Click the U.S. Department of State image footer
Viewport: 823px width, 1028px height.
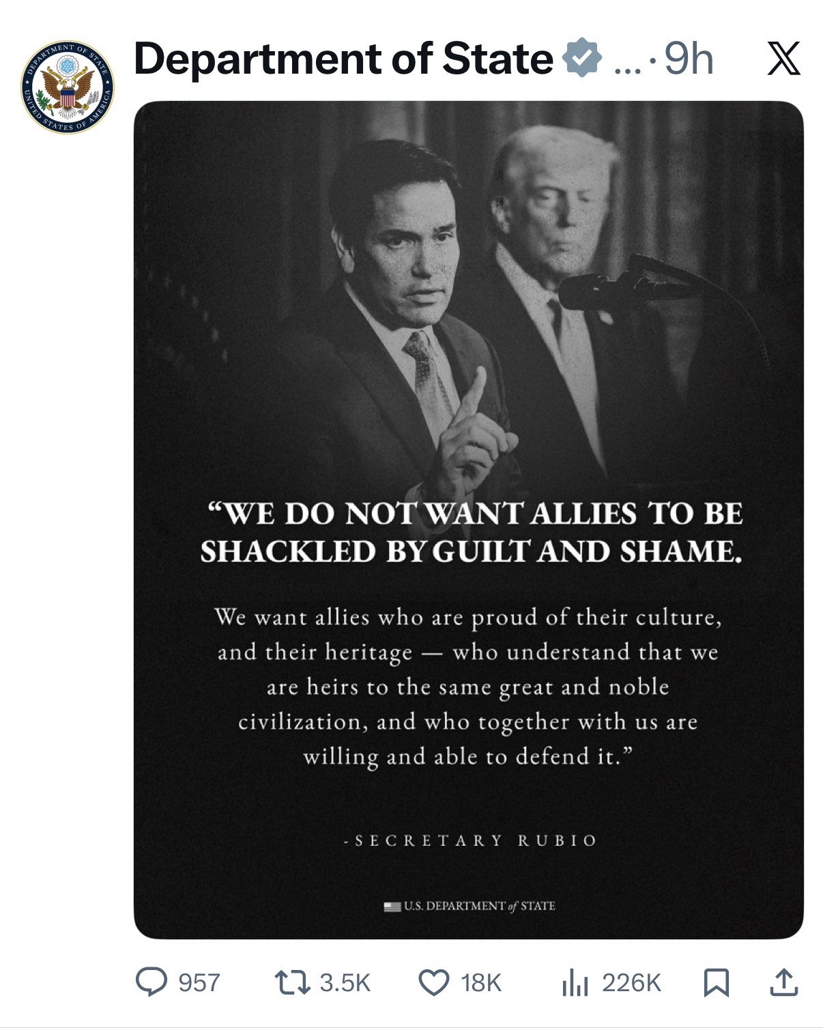[x=470, y=906]
